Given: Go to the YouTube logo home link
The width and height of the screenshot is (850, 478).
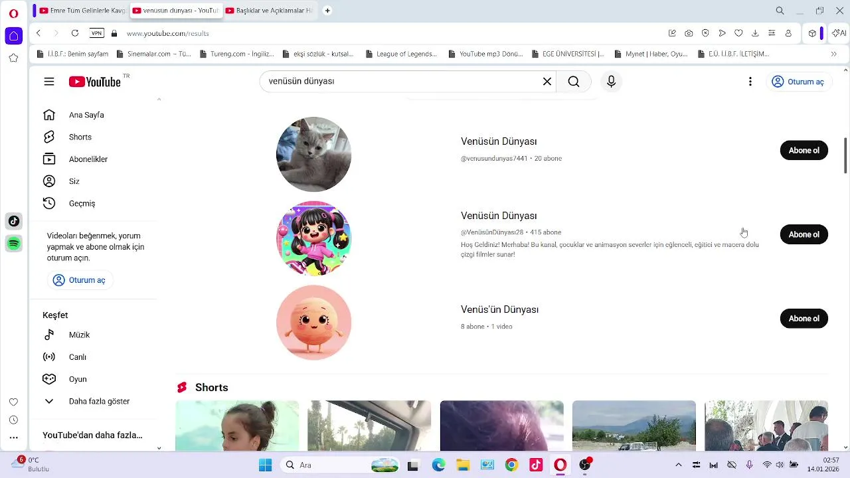Looking at the screenshot, I should pos(95,82).
